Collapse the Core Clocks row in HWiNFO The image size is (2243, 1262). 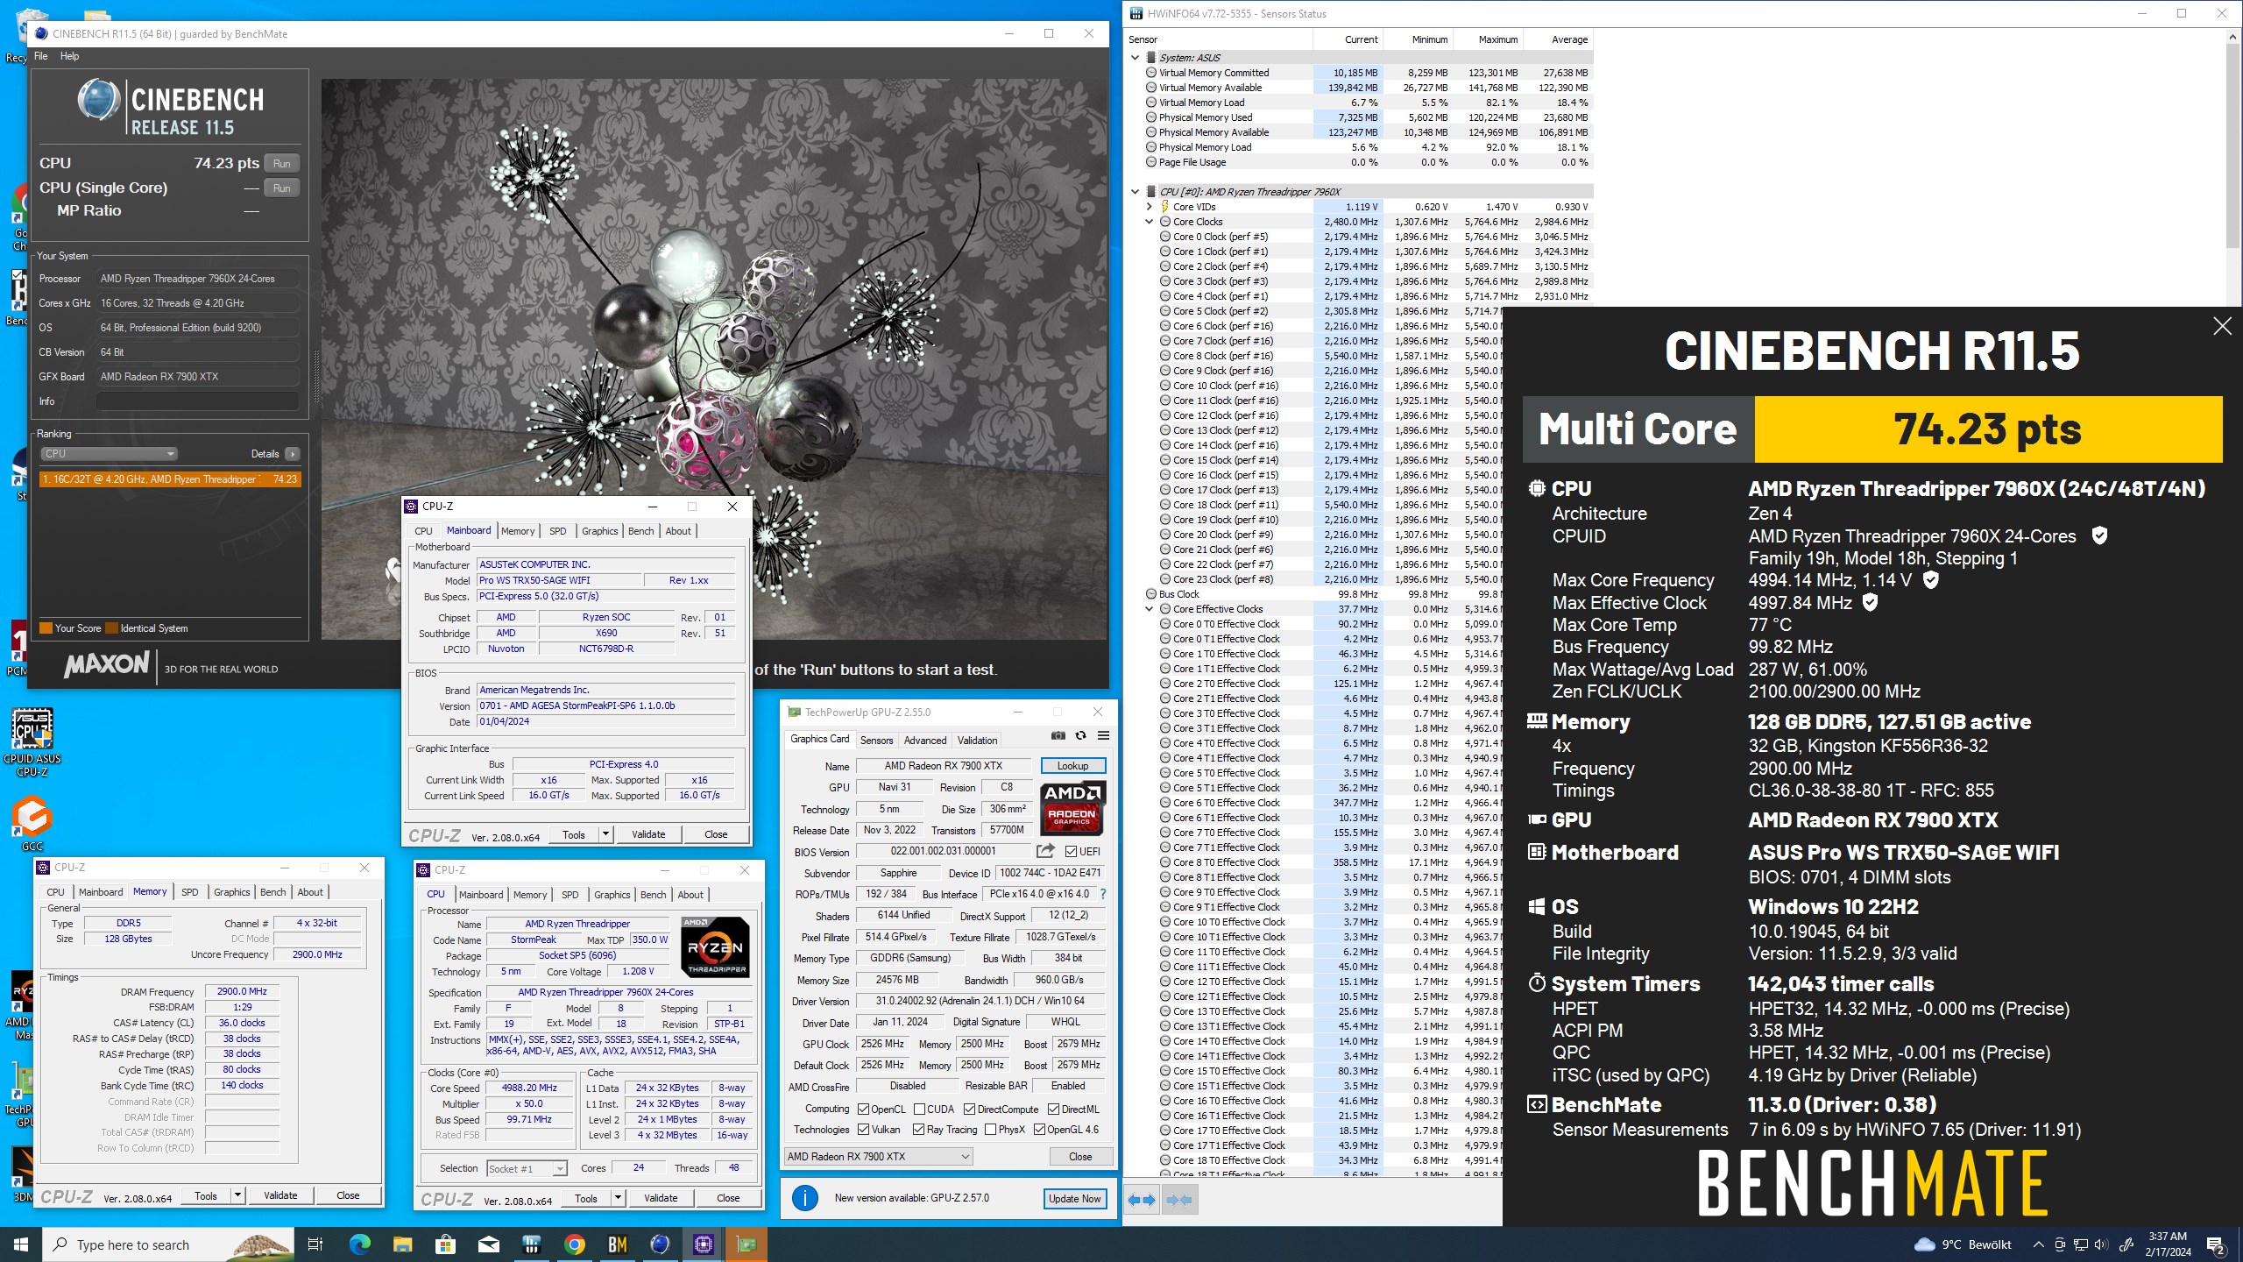click(x=1150, y=222)
